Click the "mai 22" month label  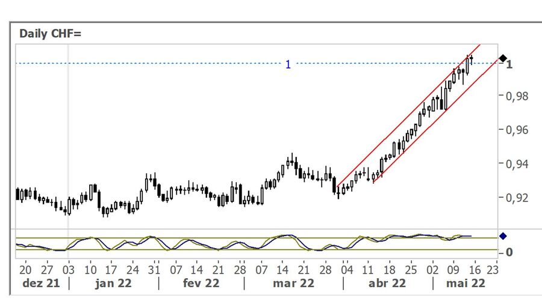(466, 284)
